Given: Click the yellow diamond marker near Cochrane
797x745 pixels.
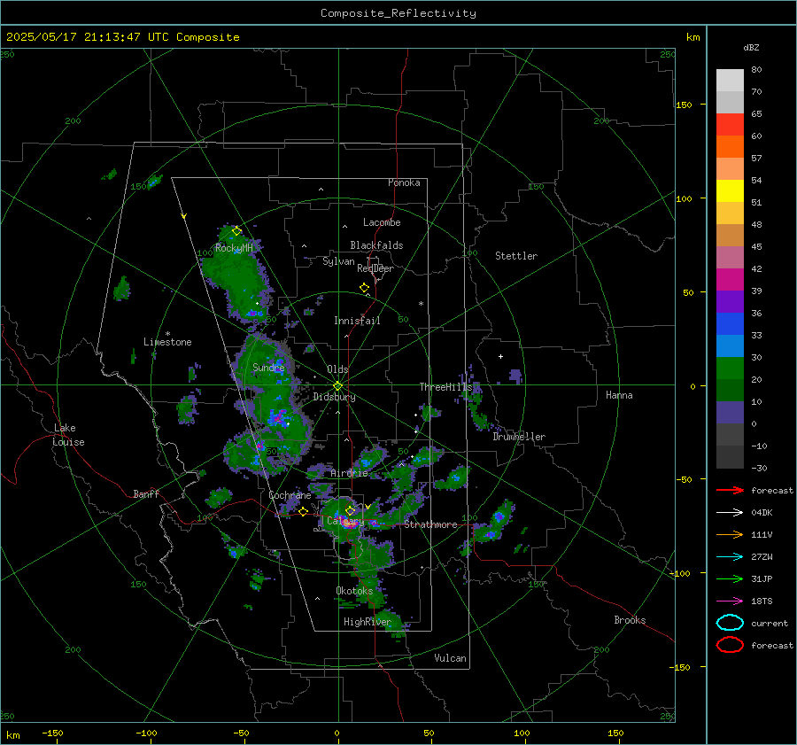Looking at the screenshot, I should [303, 511].
